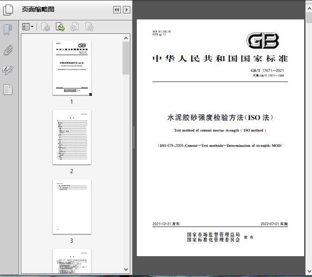Click the delete pages icon
Image resolution: width=312 pixels, height=277 pixels.
coord(45,27)
